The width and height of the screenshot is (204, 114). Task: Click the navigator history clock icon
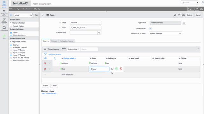[36, 15]
